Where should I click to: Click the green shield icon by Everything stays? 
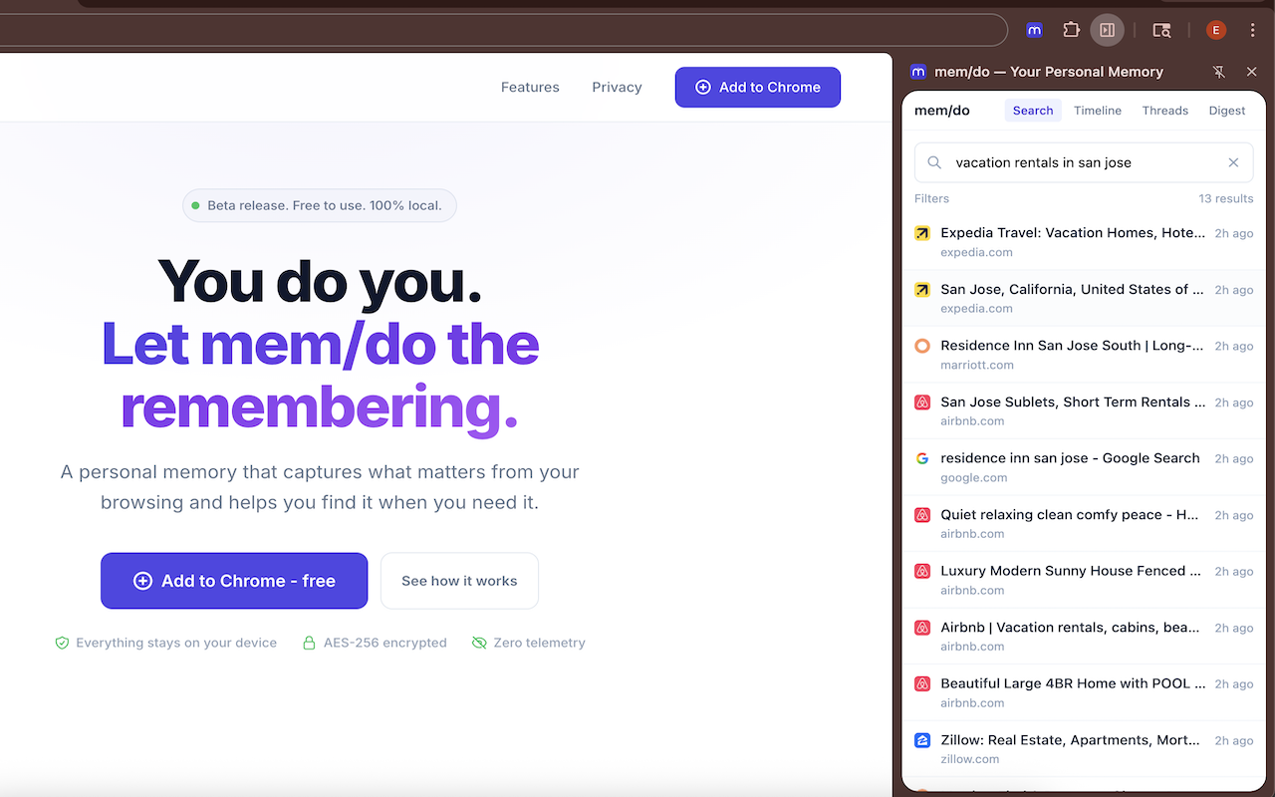click(62, 643)
